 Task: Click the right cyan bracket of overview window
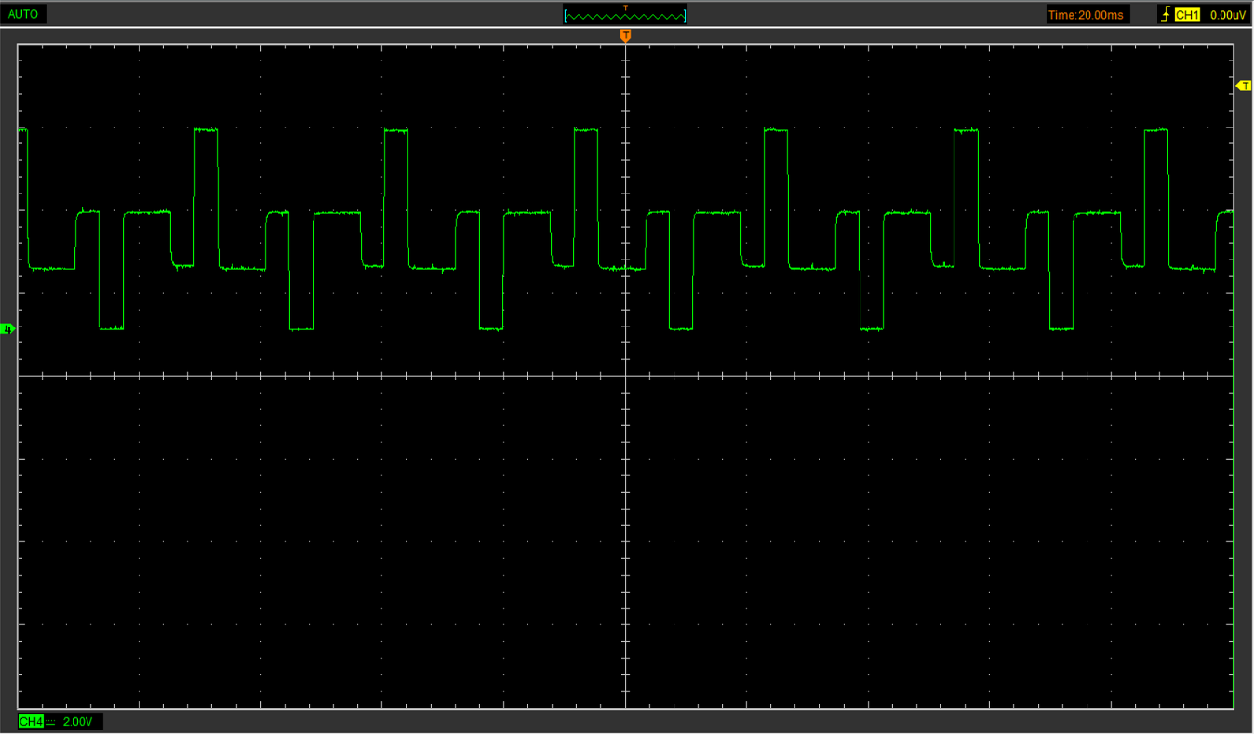tap(685, 16)
